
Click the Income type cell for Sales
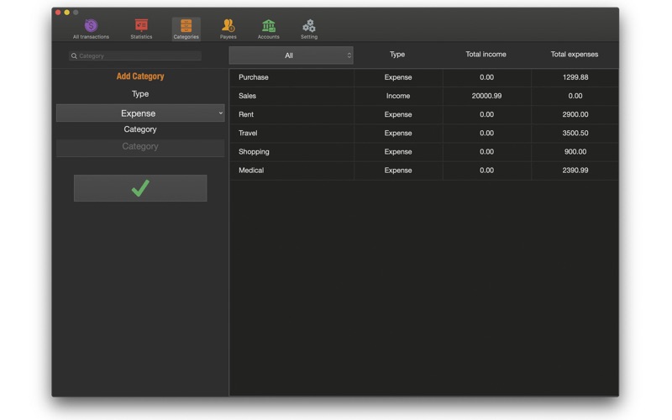tap(398, 96)
